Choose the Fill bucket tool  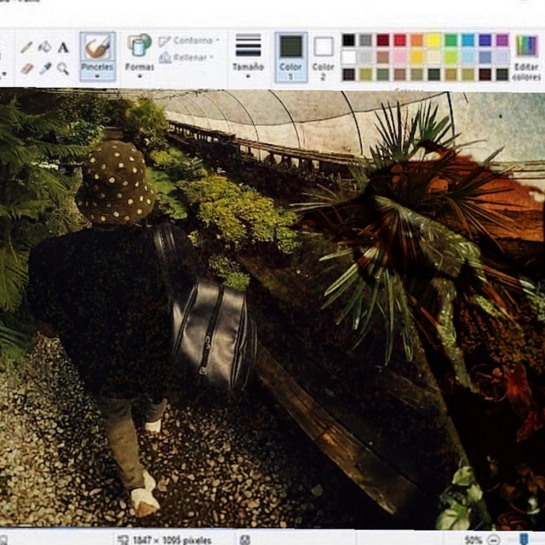coord(44,48)
